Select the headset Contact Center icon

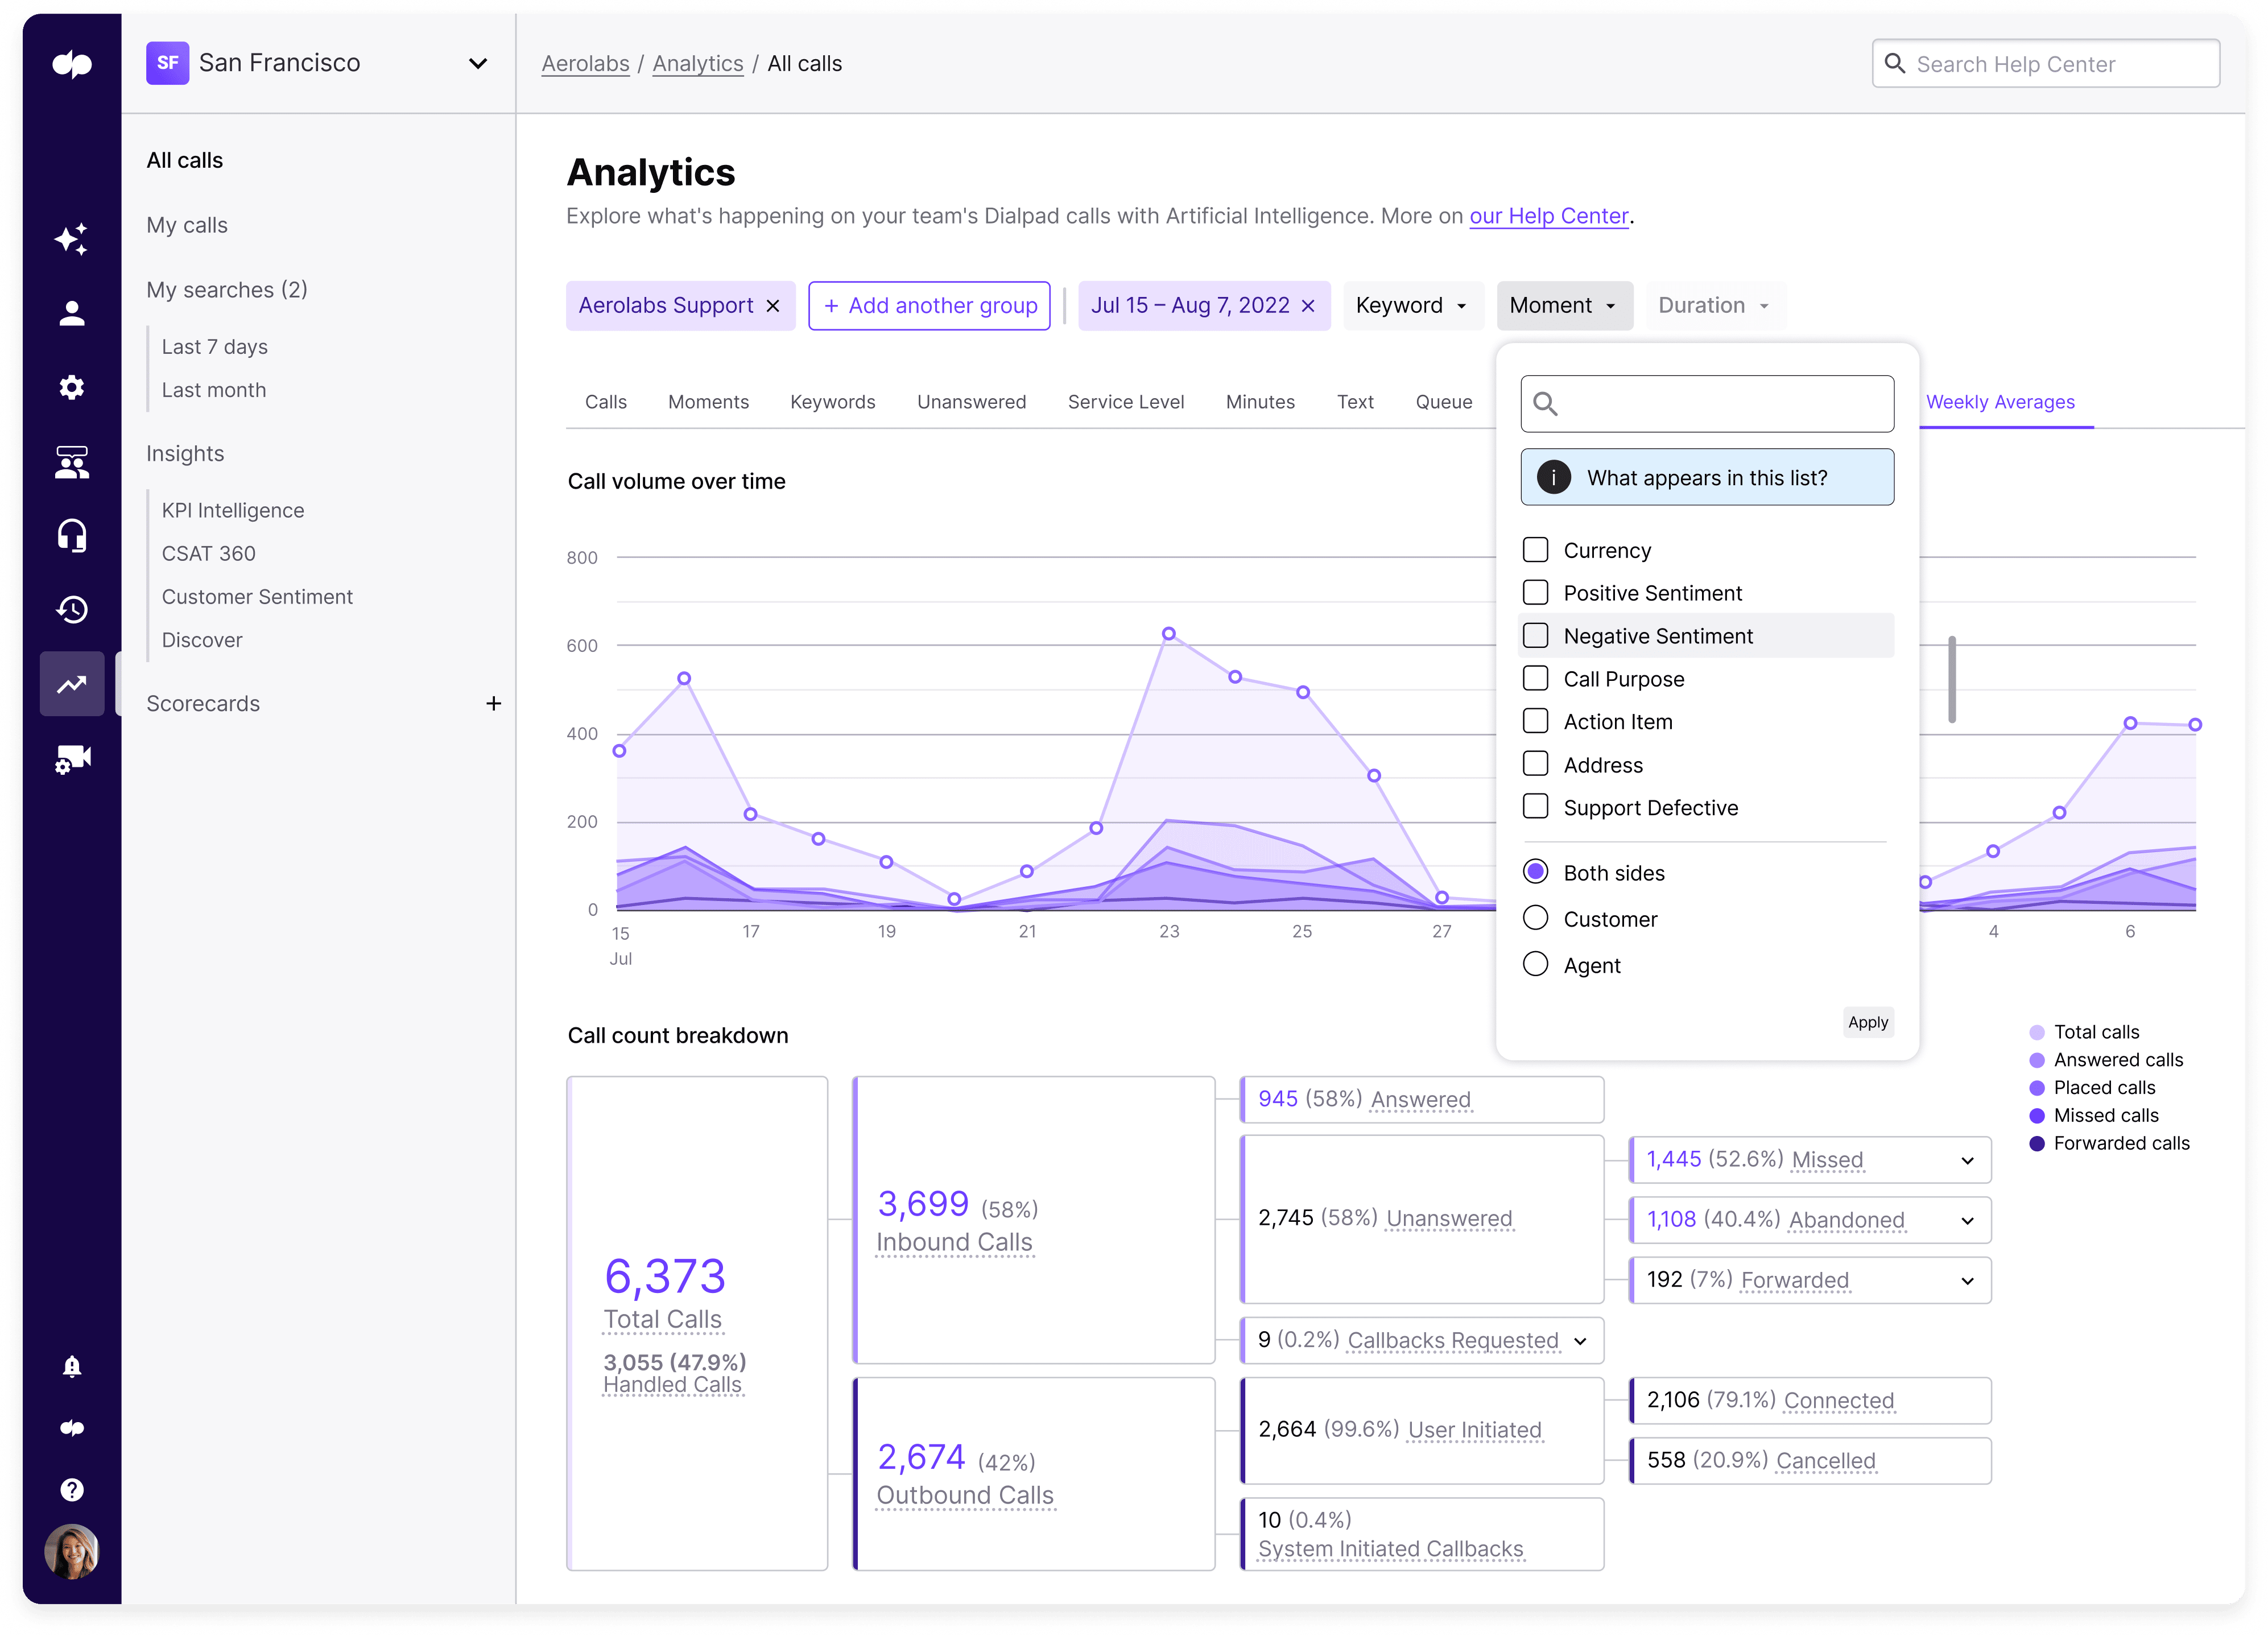pyautogui.click(x=72, y=536)
